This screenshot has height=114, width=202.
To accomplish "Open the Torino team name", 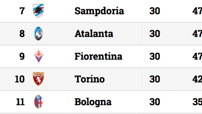I will click(x=90, y=79).
